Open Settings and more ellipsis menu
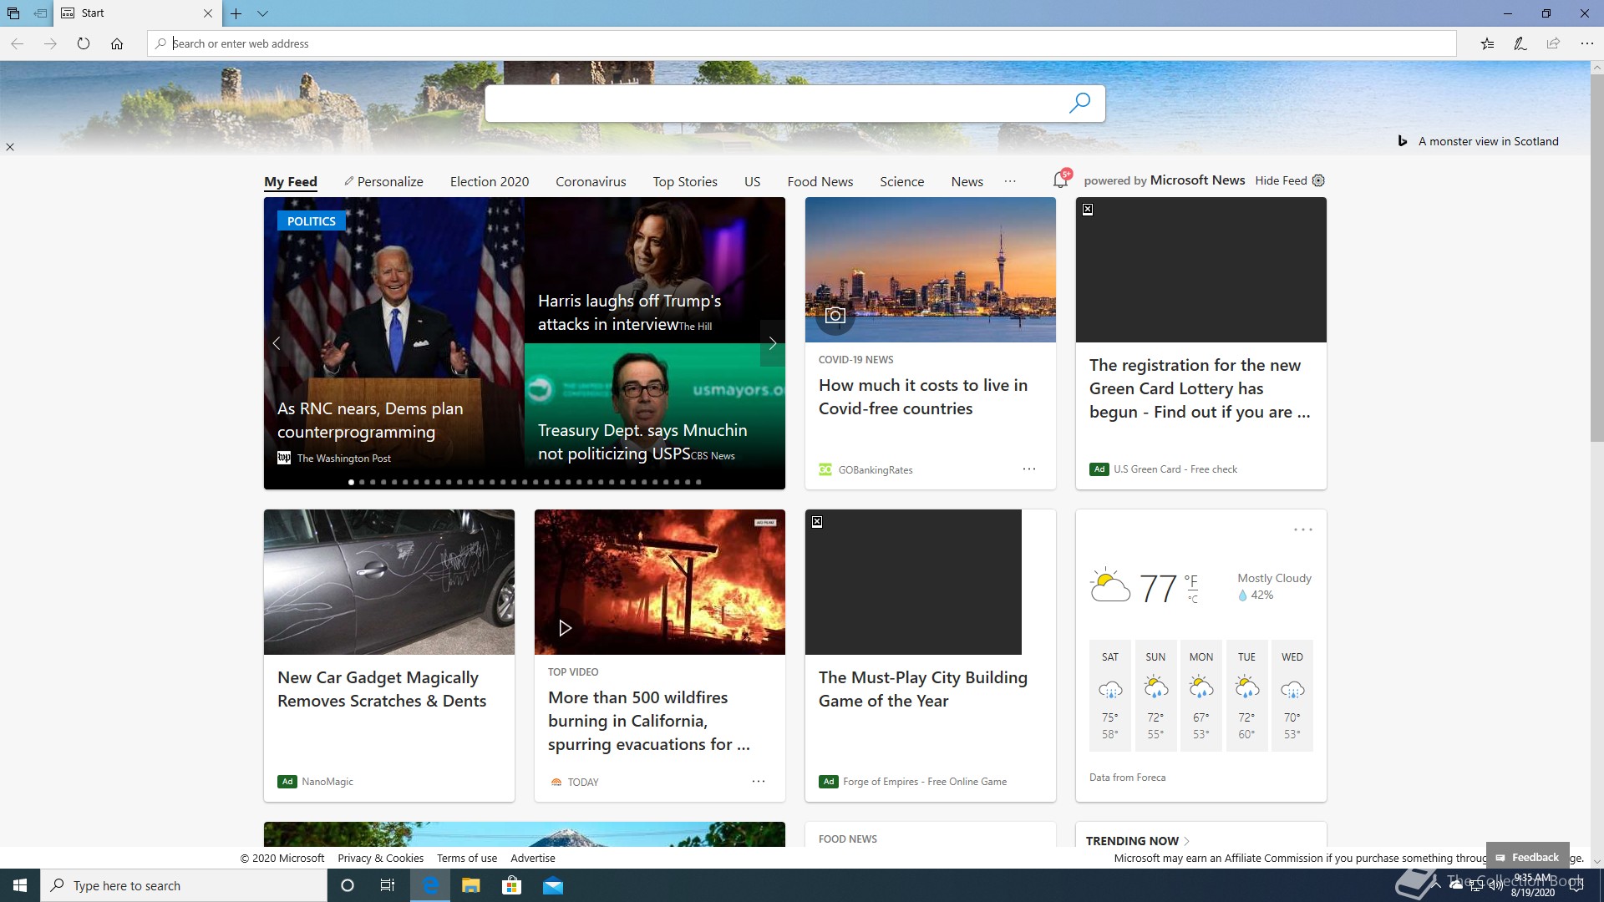The width and height of the screenshot is (1604, 902). click(1586, 43)
